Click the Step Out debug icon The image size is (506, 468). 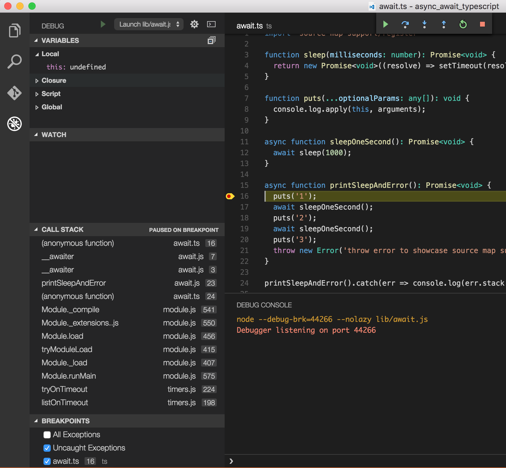pyautogui.click(x=444, y=24)
